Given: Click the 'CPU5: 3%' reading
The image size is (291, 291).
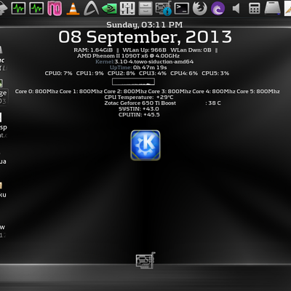Looking at the screenshot, I should click(215, 73).
